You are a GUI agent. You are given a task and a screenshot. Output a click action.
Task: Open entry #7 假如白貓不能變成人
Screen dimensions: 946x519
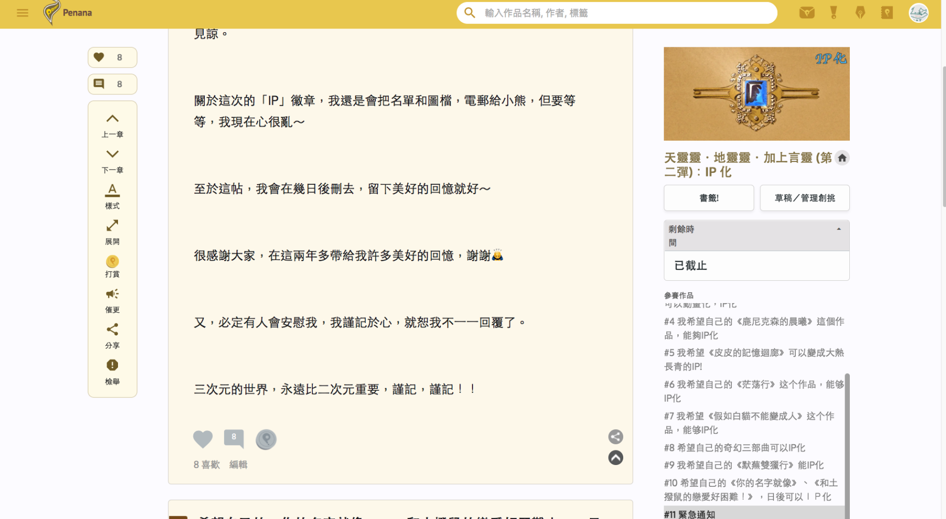[x=750, y=422]
